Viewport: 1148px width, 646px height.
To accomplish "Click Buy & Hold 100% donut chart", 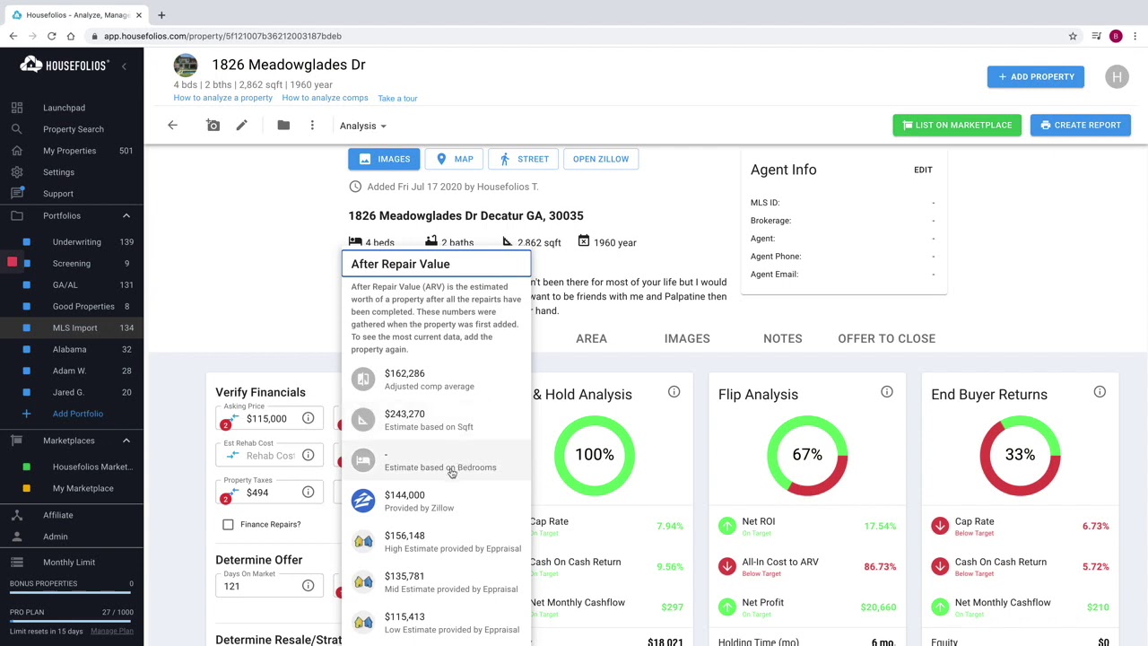I will tap(595, 455).
